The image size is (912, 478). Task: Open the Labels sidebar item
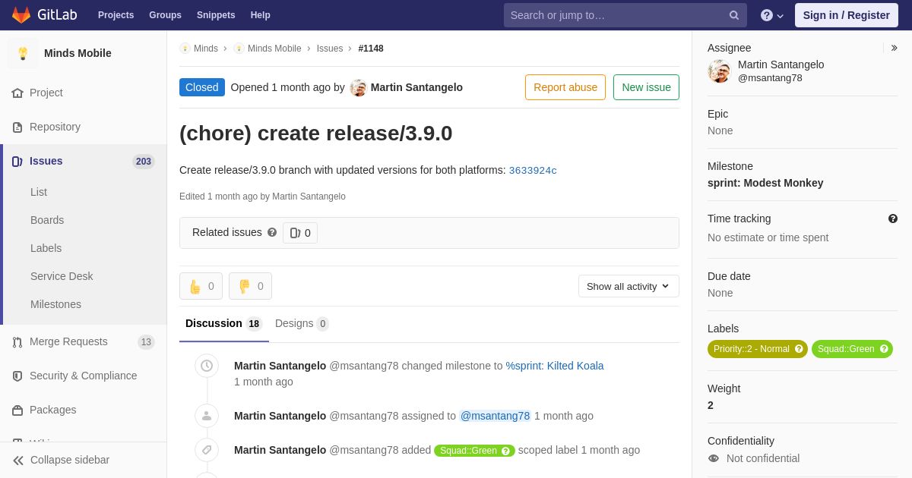[x=46, y=248]
